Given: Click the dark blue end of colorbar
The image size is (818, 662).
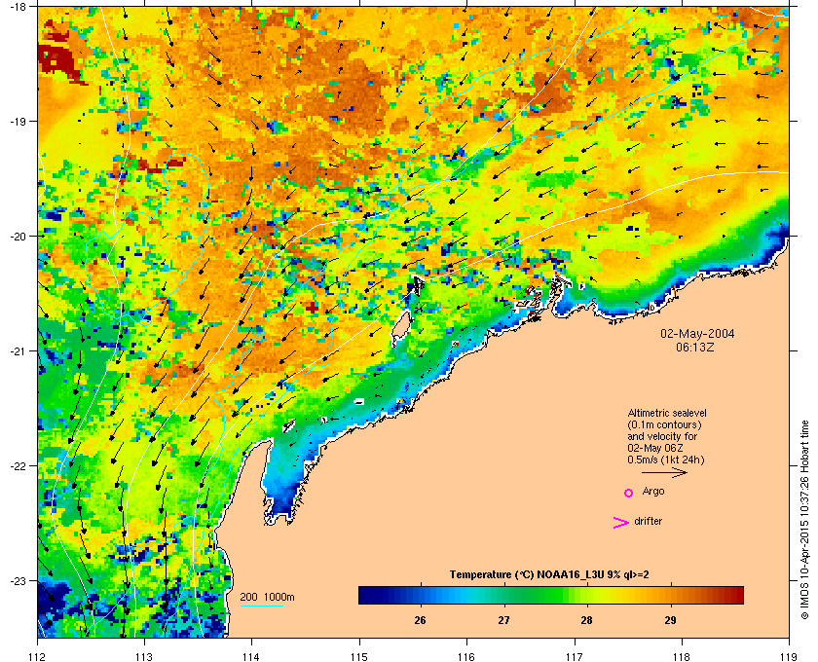Looking at the screenshot, I should (x=366, y=595).
